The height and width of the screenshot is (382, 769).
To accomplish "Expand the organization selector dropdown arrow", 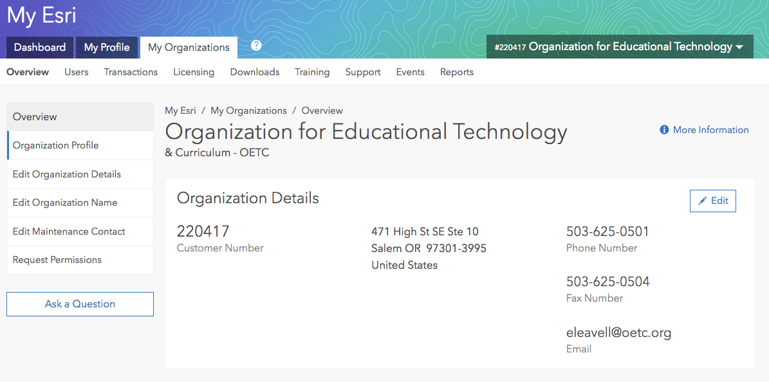I will click(739, 47).
